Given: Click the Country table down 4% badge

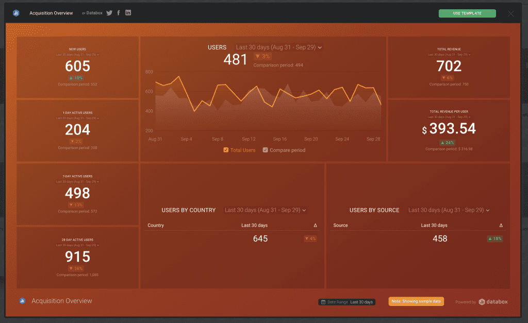Looking at the screenshot, I should 310,239.
